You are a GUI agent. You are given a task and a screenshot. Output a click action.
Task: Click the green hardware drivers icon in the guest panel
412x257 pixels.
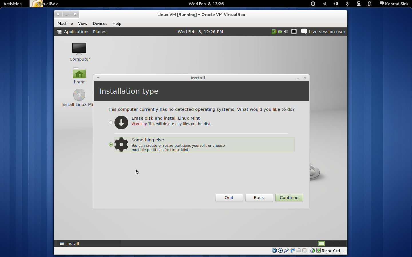click(274, 32)
